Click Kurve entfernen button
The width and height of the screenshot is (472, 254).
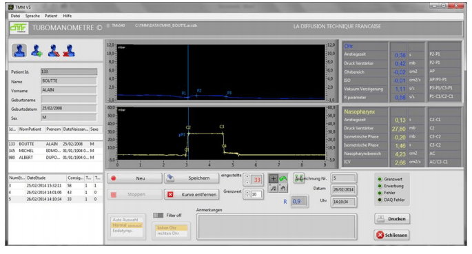pyautogui.click(x=192, y=195)
